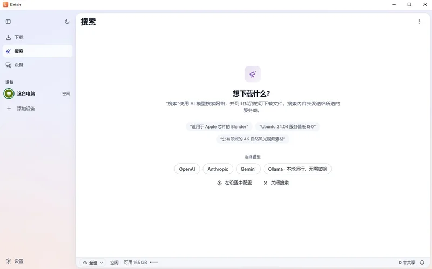
Task: Select the OpenAI model provider
Action: (187, 169)
